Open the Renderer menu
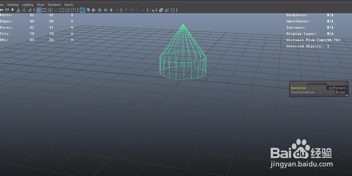 54,5
